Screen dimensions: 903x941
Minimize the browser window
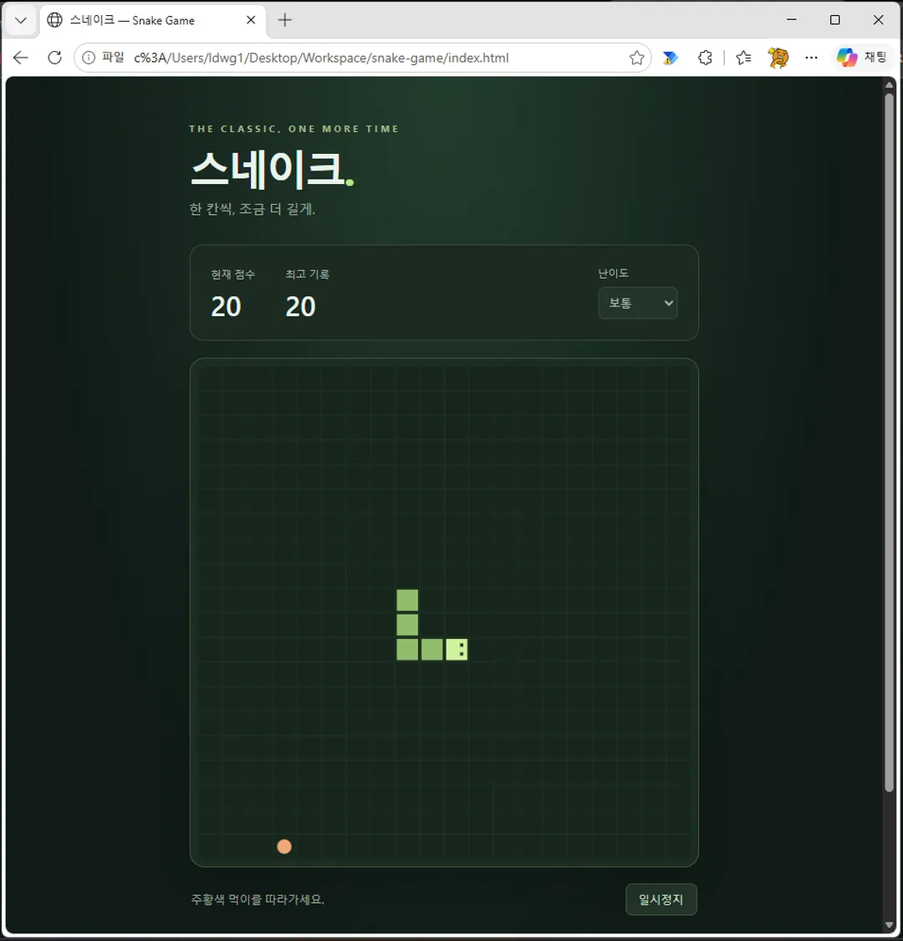[x=792, y=20]
